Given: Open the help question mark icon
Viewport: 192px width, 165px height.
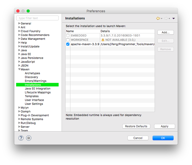Looking at the screenshot, I should coord(21,138).
